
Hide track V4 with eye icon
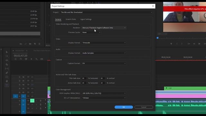(32, 85)
